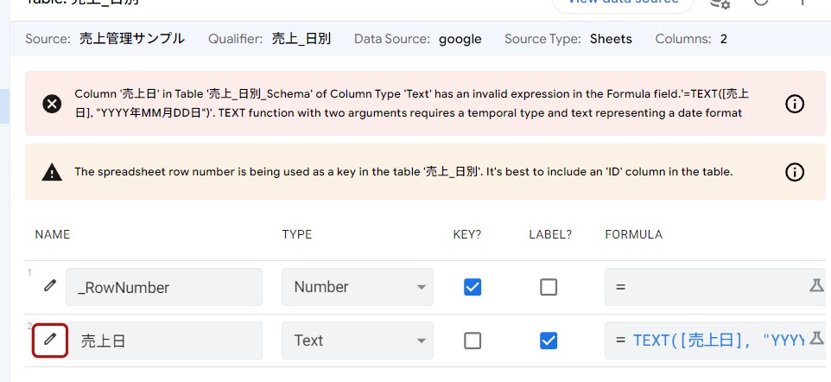Open info for the invalid expression error
Viewport: 831px width, 382px height.
pos(794,104)
